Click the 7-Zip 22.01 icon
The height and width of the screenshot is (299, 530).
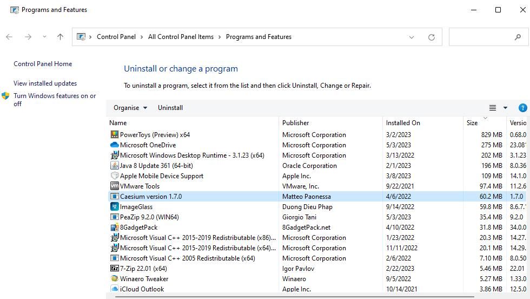pos(115,268)
